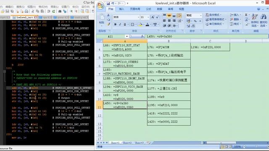This screenshot has width=269, height=151.
Task: Save workbook from Quick Access toolbar
Action: [x=108, y=3]
